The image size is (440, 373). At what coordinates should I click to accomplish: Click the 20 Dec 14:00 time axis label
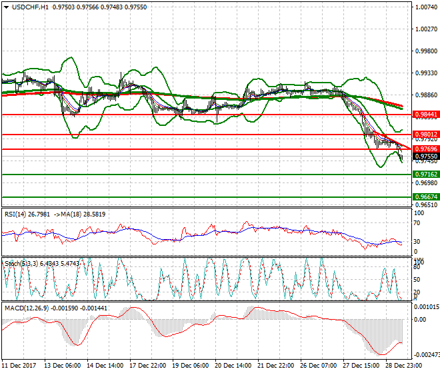click(233, 366)
